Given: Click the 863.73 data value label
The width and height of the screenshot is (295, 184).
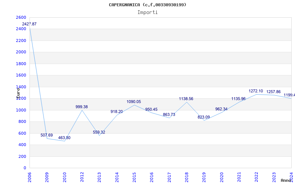Looking at the screenshot, I should point(169,114).
